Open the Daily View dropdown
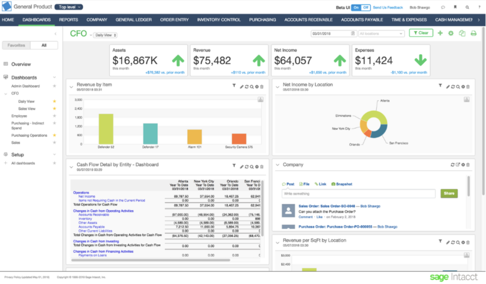Screen dimensions: 486x284 click(105, 35)
